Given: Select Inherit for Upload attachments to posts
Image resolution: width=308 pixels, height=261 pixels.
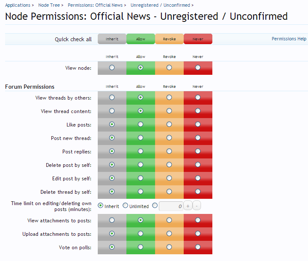Looking at the screenshot, I should point(112,234).
